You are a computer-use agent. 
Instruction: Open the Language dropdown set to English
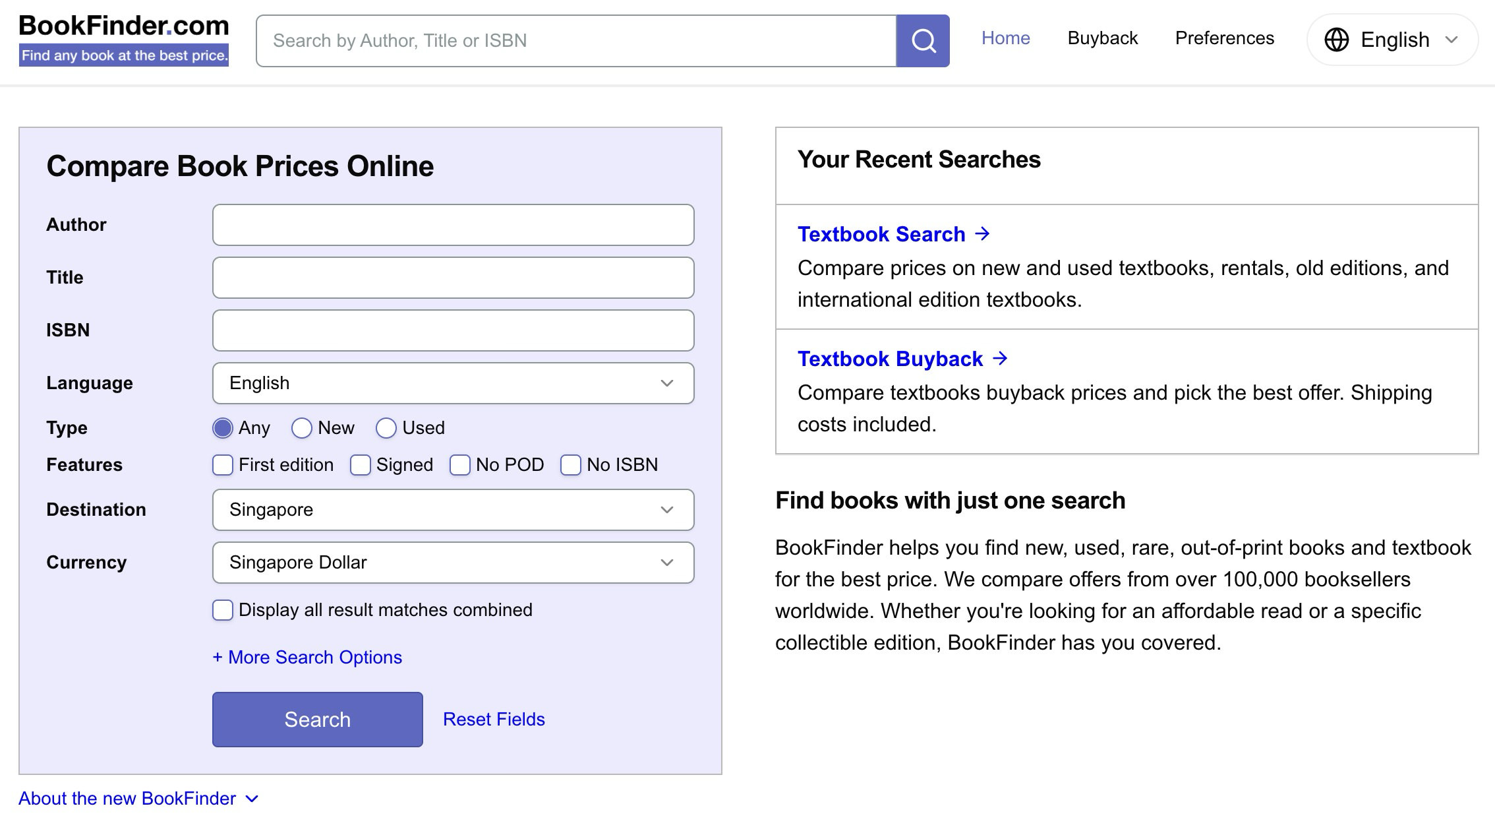(x=453, y=383)
